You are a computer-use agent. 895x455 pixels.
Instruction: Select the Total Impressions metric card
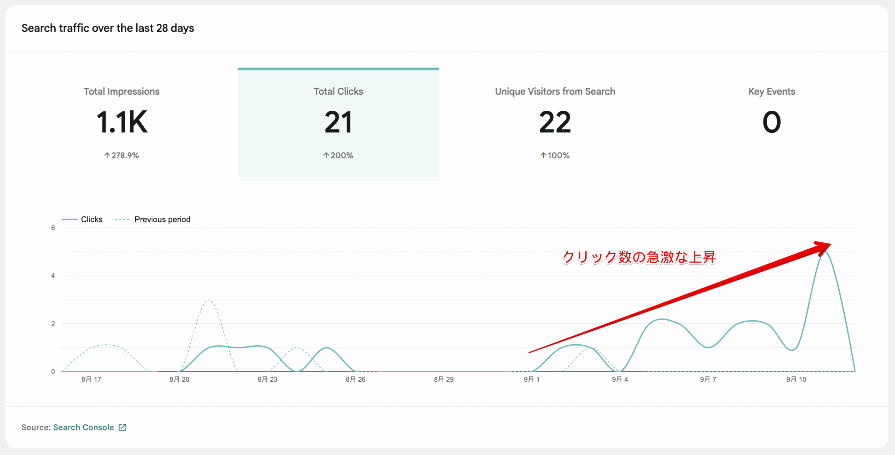(x=122, y=122)
